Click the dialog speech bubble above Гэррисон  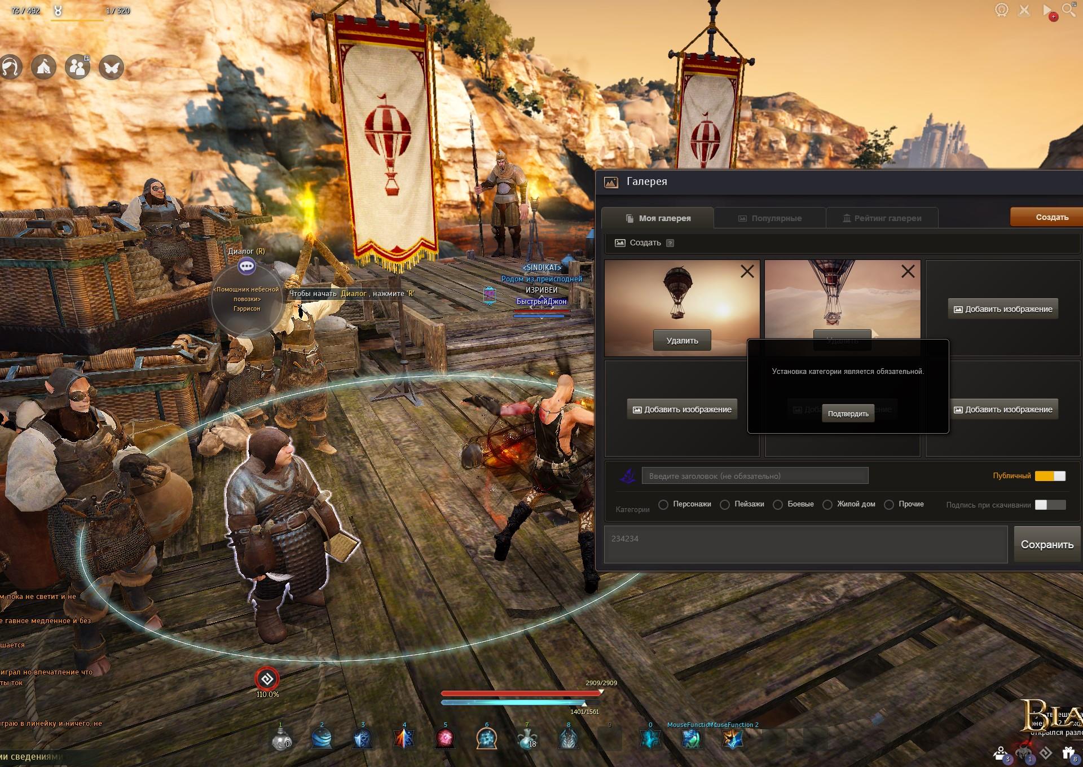pyautogui.click(x=246, y=266)
